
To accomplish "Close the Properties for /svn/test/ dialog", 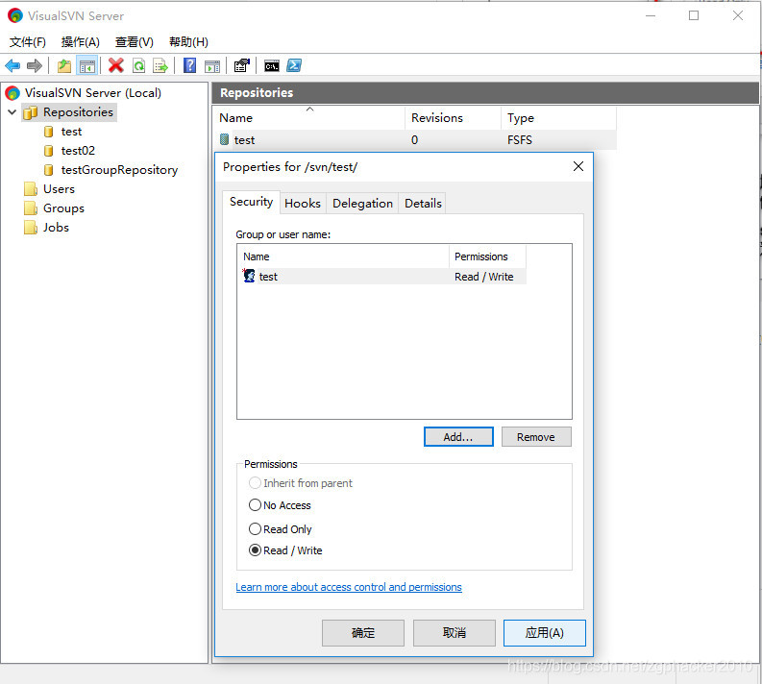I will pos(578,166).
